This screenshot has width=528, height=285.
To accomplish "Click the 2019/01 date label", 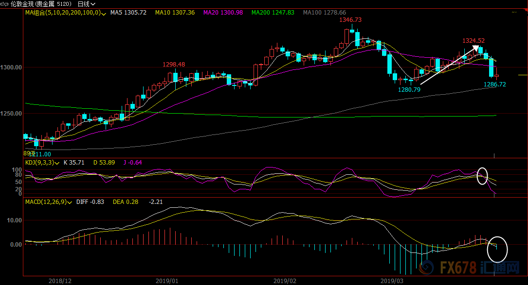I will click(x=167, y=281).
